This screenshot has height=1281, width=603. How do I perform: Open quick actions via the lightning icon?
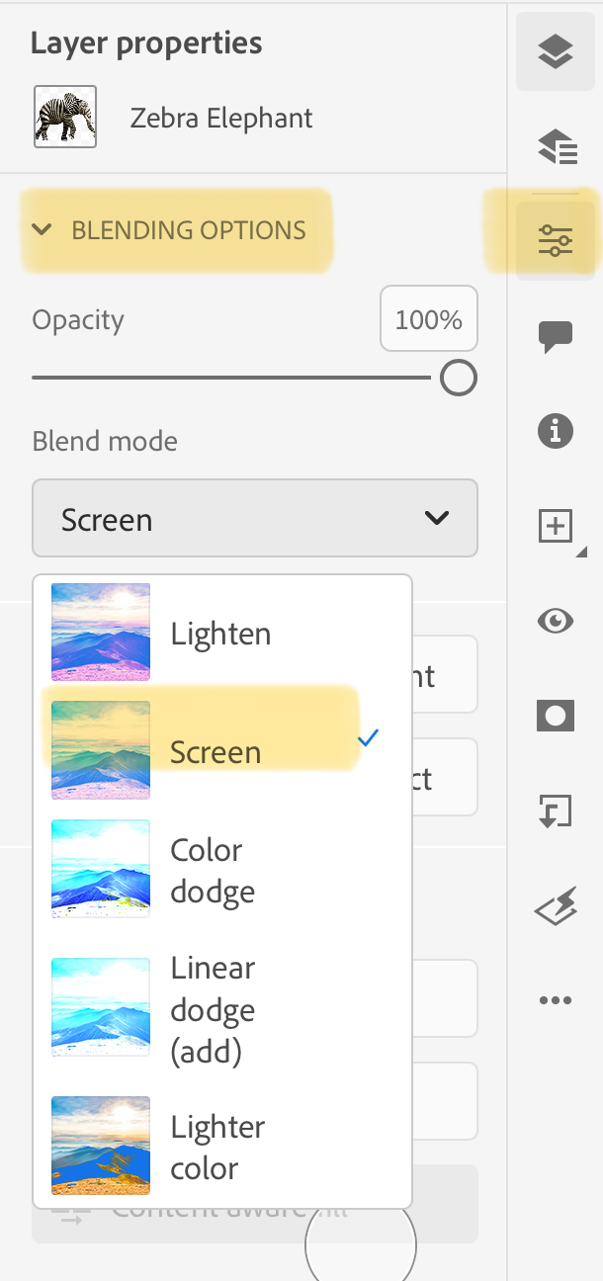pos(556,905)
